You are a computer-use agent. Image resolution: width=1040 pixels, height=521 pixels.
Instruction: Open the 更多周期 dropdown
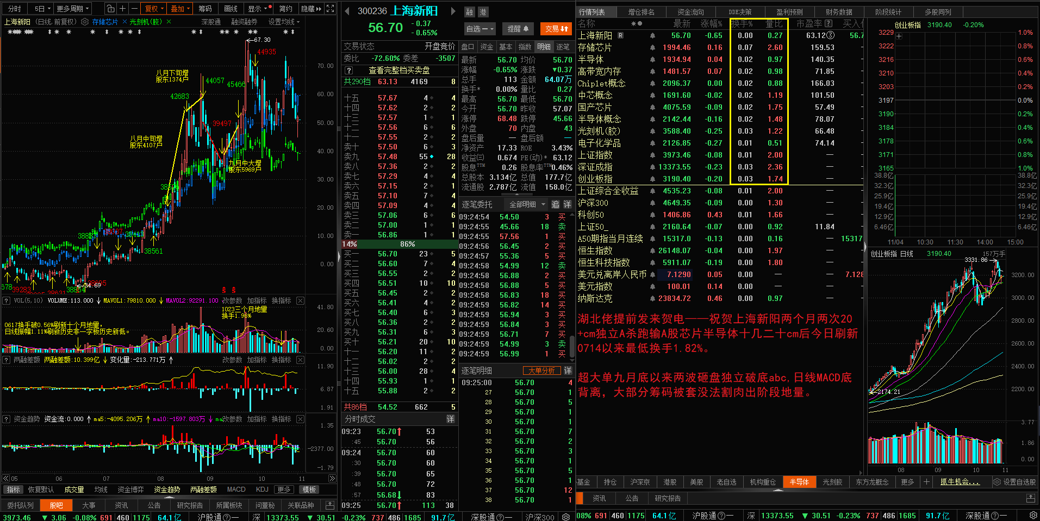point(72,9)
